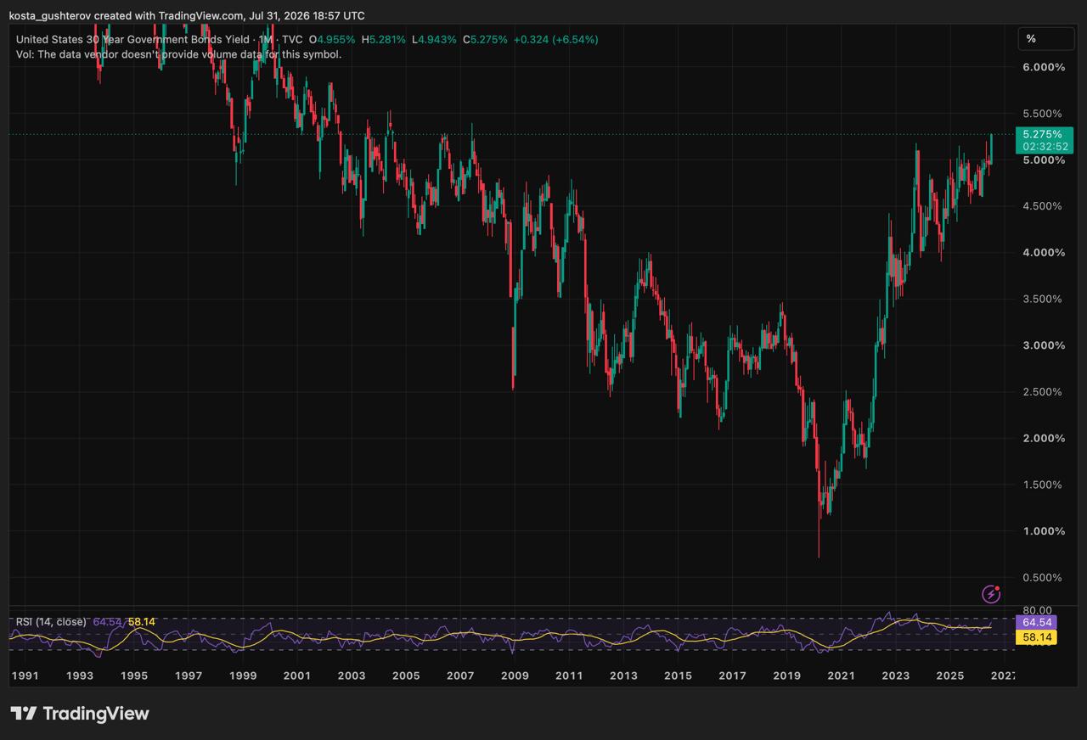The image size is (1087, 740).
Task: Click the 2017 label on time axis
Action: 732,676
